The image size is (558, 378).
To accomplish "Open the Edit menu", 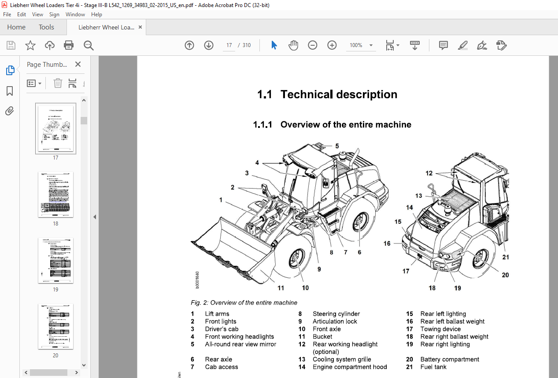I will click(22, 15).
